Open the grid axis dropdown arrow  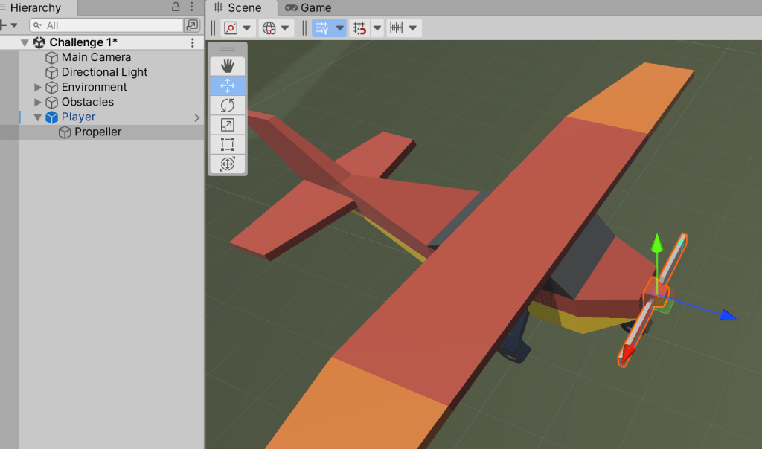[x=340, y=28]
